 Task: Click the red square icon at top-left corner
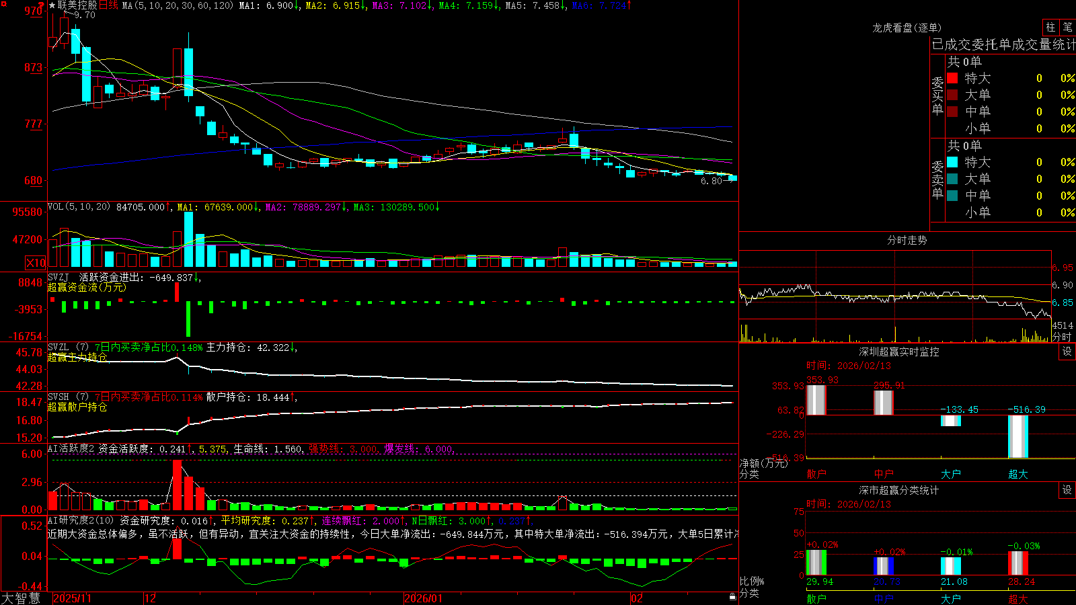[4, 4]
